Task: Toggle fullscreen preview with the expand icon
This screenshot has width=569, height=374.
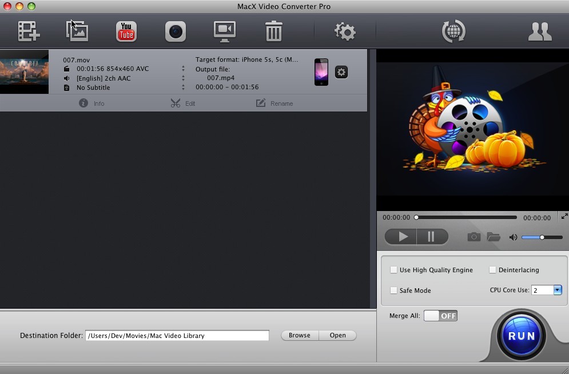Action: point(564,217)
